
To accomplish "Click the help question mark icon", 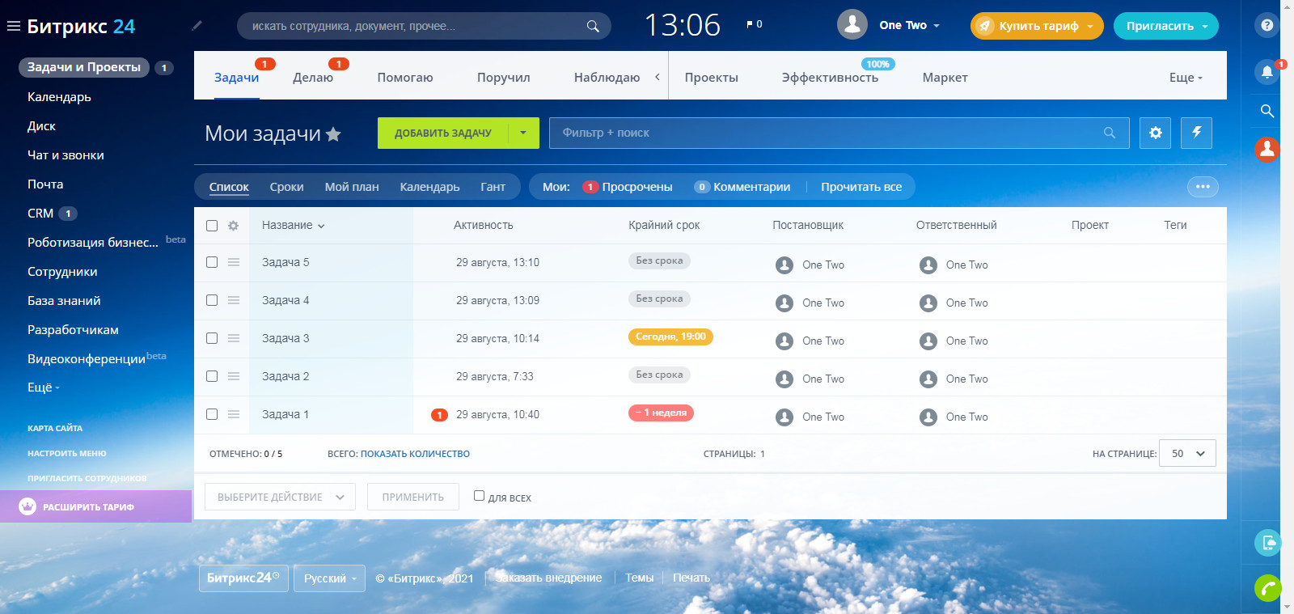I will (x=1267, y=25).
